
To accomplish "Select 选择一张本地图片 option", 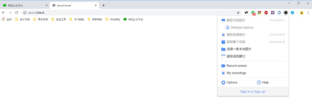I will 253,49.
